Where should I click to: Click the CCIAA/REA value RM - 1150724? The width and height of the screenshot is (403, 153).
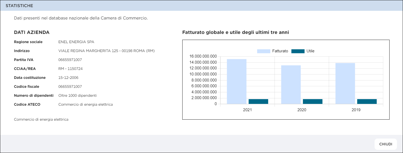(70, 69)
